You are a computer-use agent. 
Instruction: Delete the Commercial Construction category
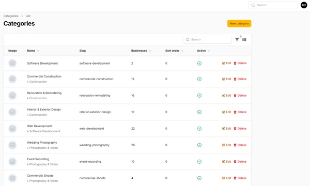pyautogui.click(x=240, y=79)
